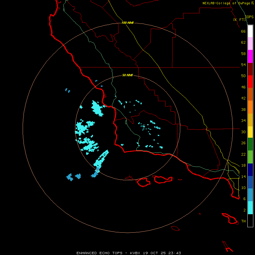
Task: Click the '50' legend value
Action: click(x=243, y=76)
